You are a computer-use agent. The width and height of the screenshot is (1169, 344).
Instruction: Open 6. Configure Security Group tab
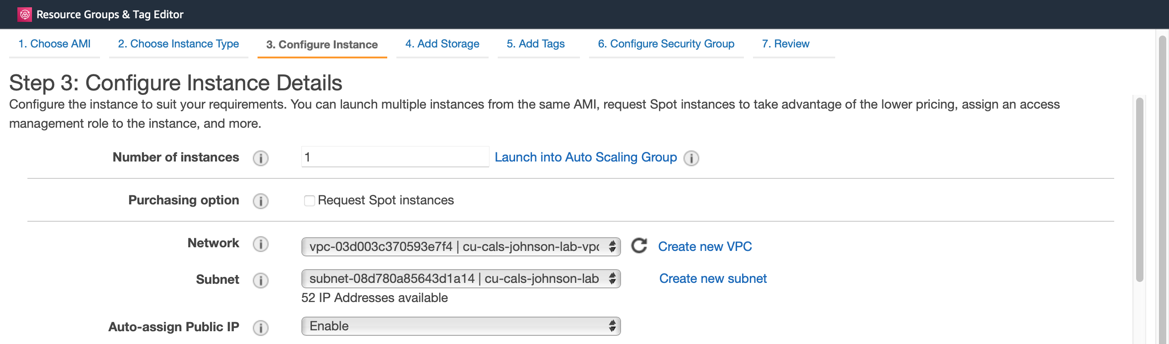click(x=666, y=44)
